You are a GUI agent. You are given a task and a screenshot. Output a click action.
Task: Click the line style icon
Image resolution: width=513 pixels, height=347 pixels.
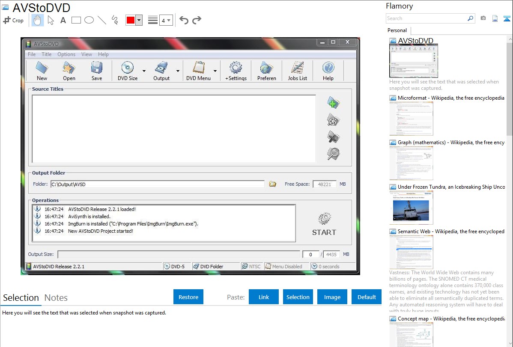click(x=153, y=20)
